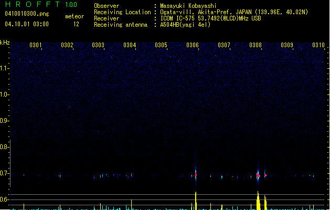Image resolution: width=330 pixels, height=210 pixels.
Task: Click the 0305 time marker
Action: pos(161,45)
